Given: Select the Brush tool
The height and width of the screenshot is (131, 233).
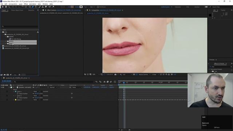Looking at the screenshot, I should point(40,7).
